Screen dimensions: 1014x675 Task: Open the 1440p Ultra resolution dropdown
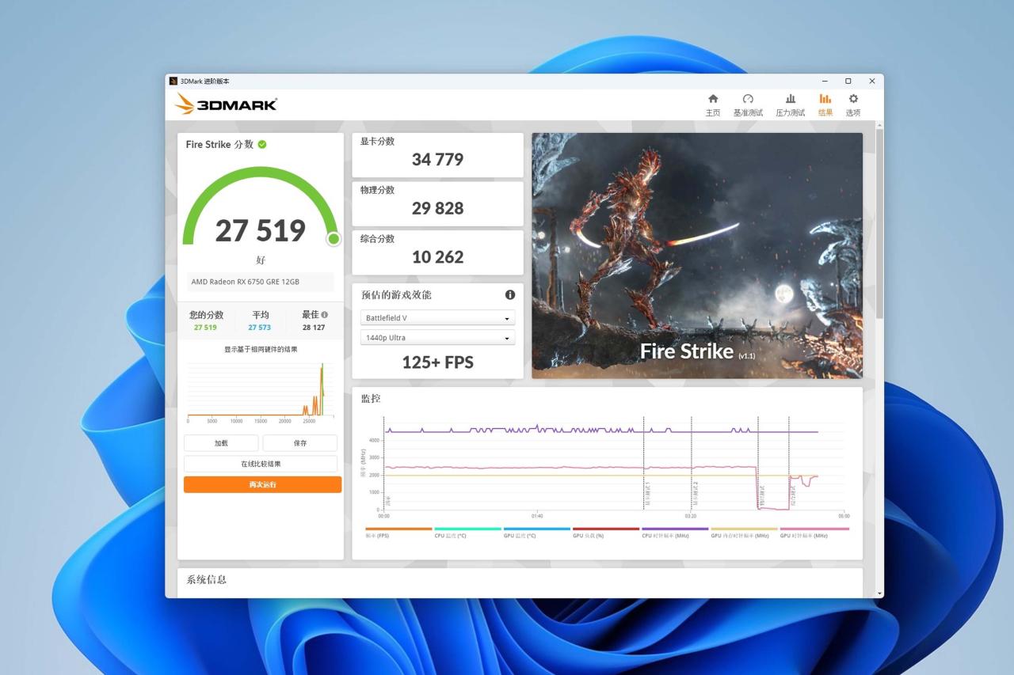(438, 338)
